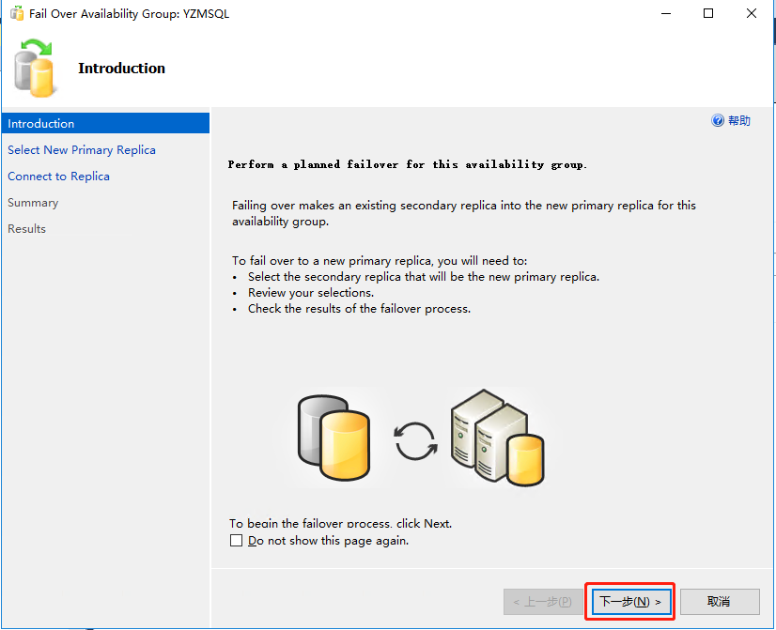Open the 帮助 help link
Screen dimensions: 776x630
[x=739, y=121]
